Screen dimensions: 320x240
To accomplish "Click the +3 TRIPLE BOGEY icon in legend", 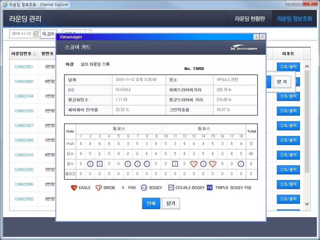I will [209, 188].
